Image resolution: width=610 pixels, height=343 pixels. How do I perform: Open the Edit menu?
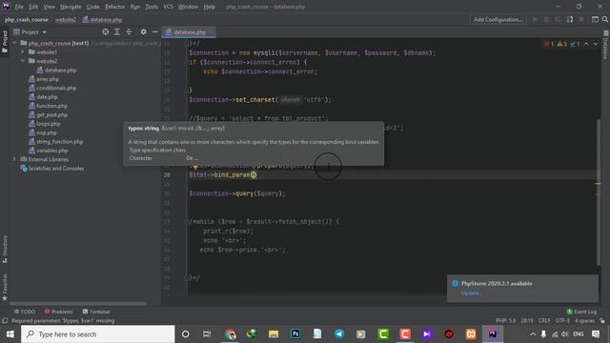33,7
